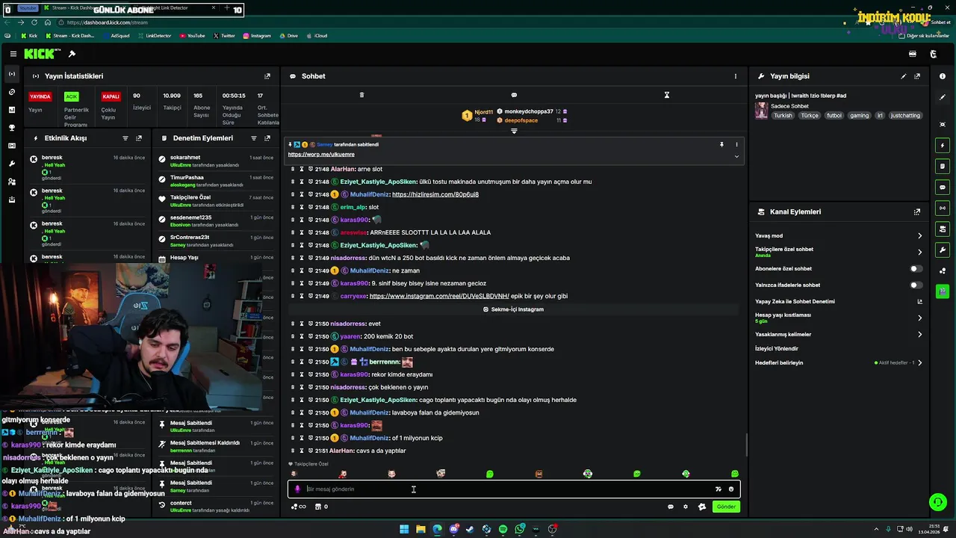Open the podium leaderboard sidebar icon

click(x=11, y=200)
